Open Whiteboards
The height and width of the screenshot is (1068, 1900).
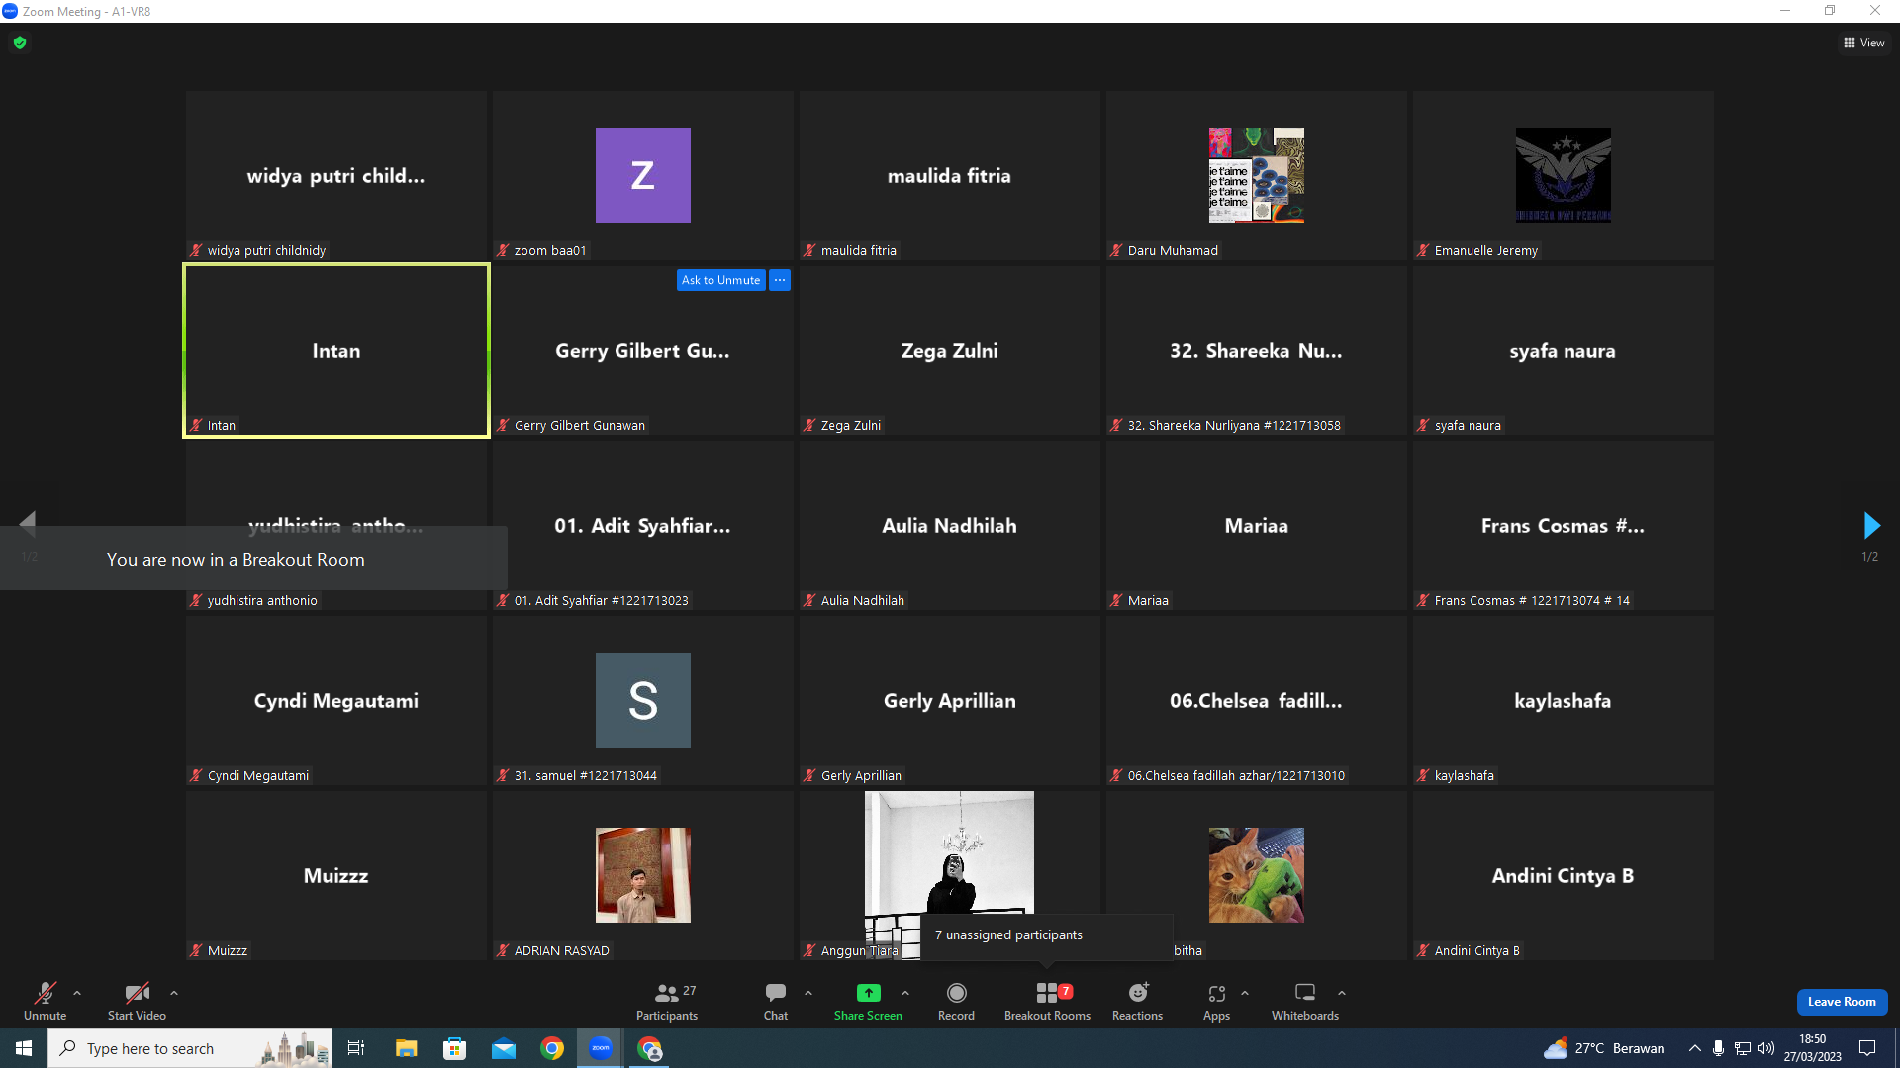pyautogui.click(x=1305, y=1001)
